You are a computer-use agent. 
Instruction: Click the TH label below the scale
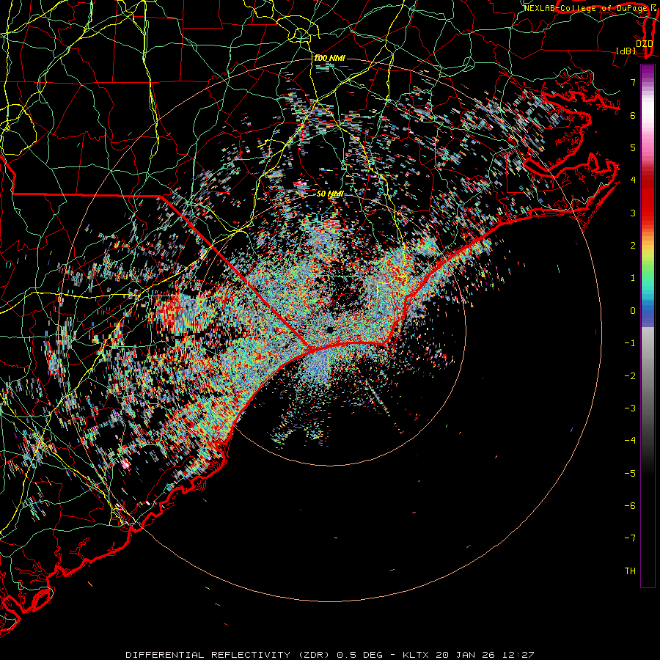point(630,571)
